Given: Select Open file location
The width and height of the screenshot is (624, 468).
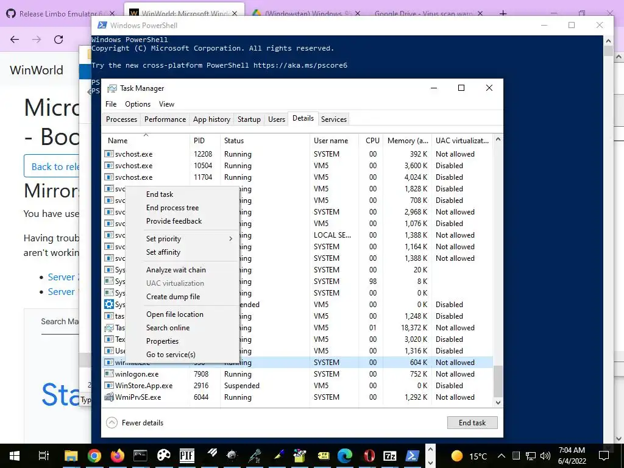Looking at the screenshot, I should point(175,314).
